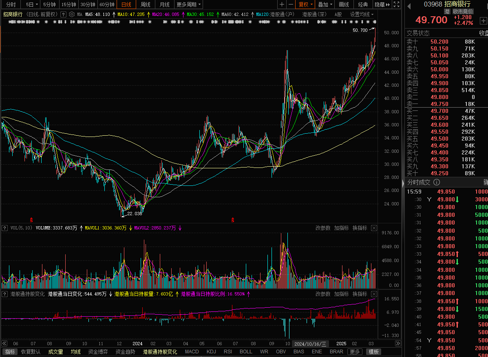Click the 2024/10/16 date marker on timeline
Image resolution: width=488 pixels, height=357 pixels.
pos(310,344)
